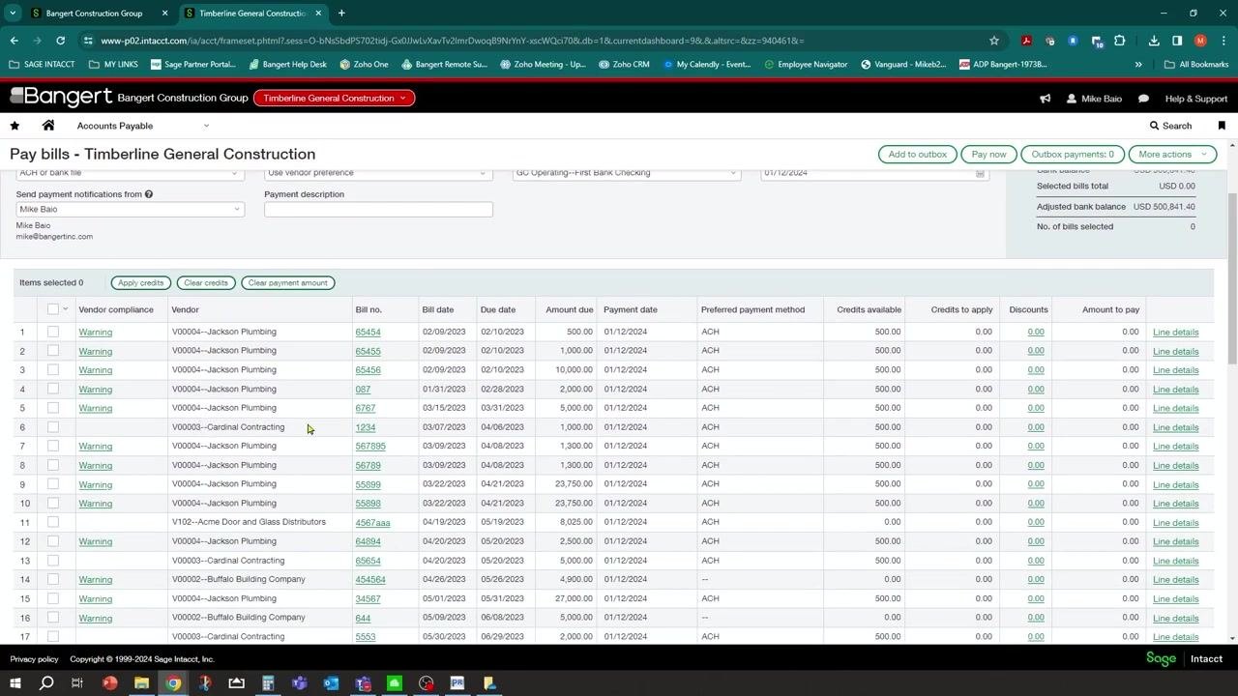Open the payment date calendar icon
The image size is (1238, 696).
pos(980,173)
